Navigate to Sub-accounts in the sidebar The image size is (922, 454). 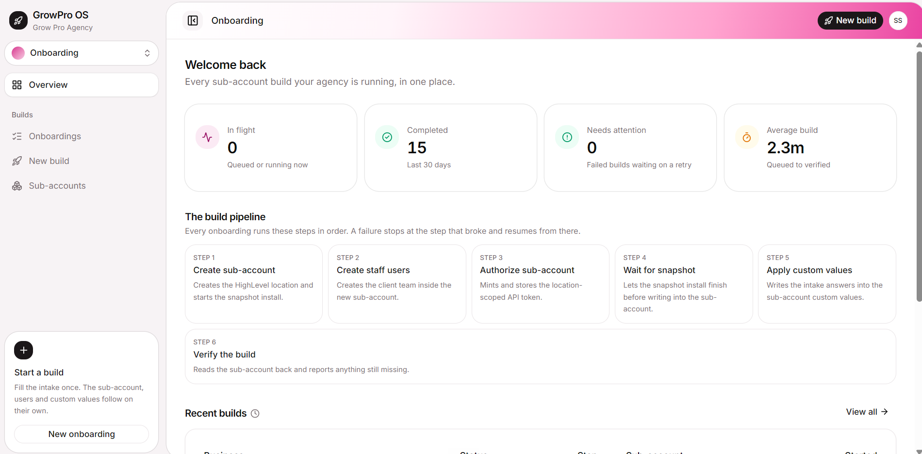[82, 186]
